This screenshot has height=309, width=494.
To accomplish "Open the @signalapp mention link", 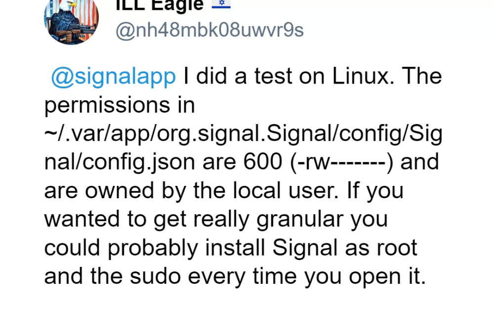I will pos(114,77).
